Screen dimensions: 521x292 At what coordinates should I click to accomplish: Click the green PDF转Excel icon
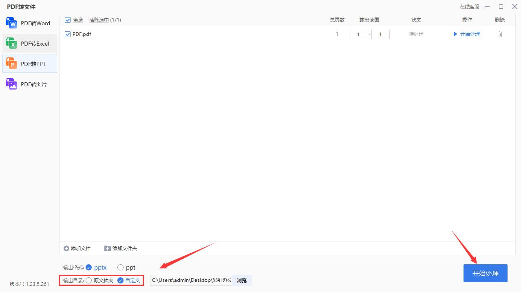11,43
